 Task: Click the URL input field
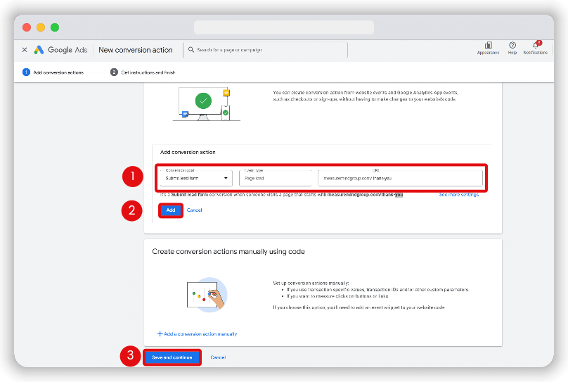[400, 178]
